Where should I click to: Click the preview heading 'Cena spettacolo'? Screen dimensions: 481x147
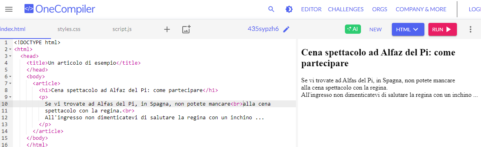(379, 58)
